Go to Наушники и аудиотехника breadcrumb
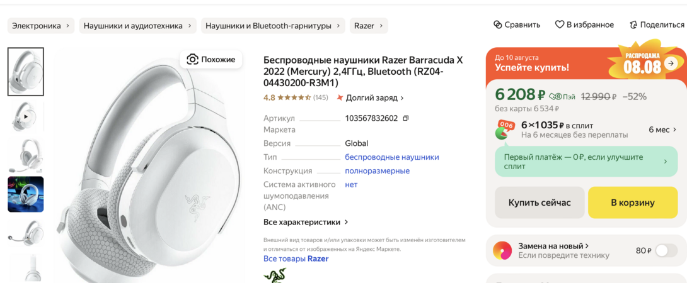 137,26
